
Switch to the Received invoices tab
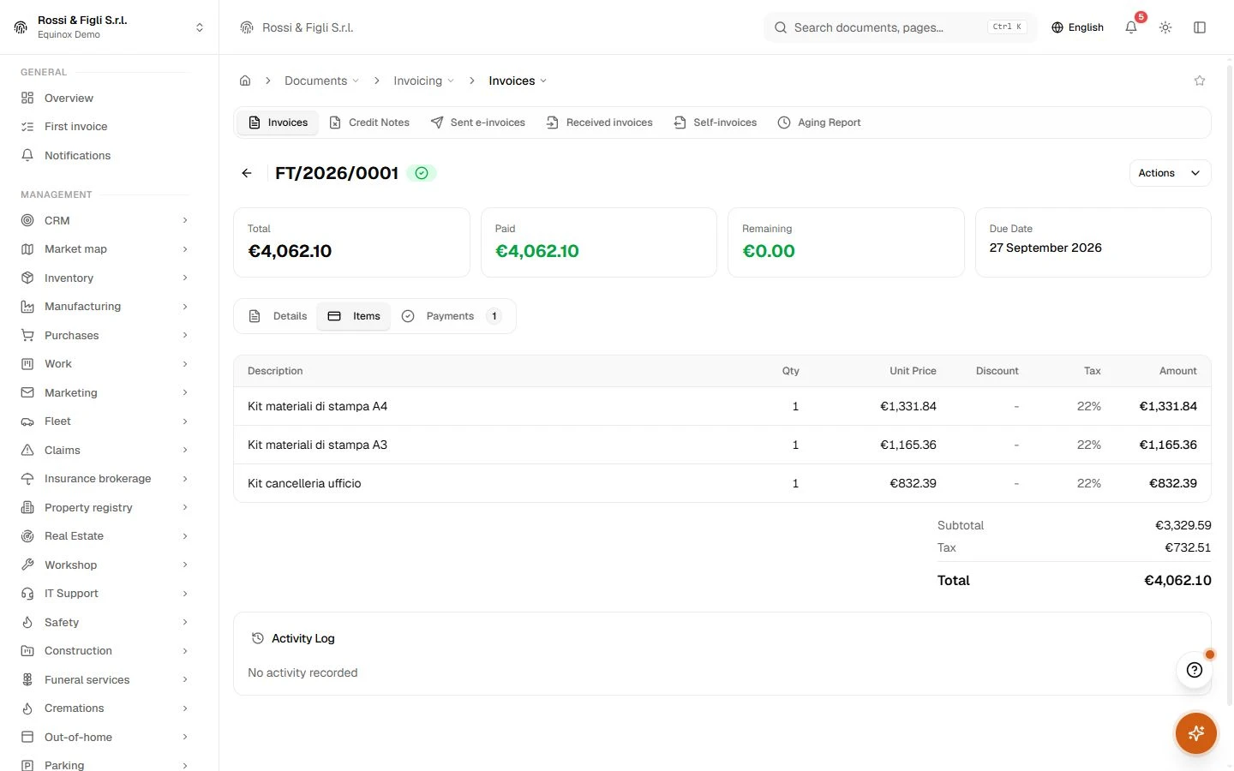[x=599, y=123]
